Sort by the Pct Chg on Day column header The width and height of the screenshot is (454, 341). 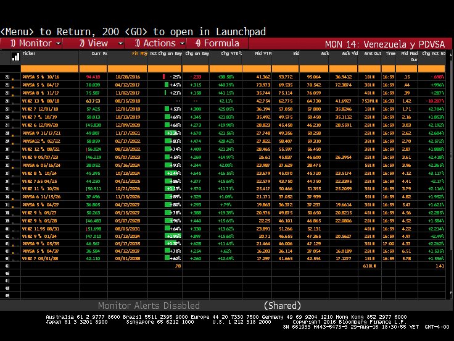click(x=166, y=53)
